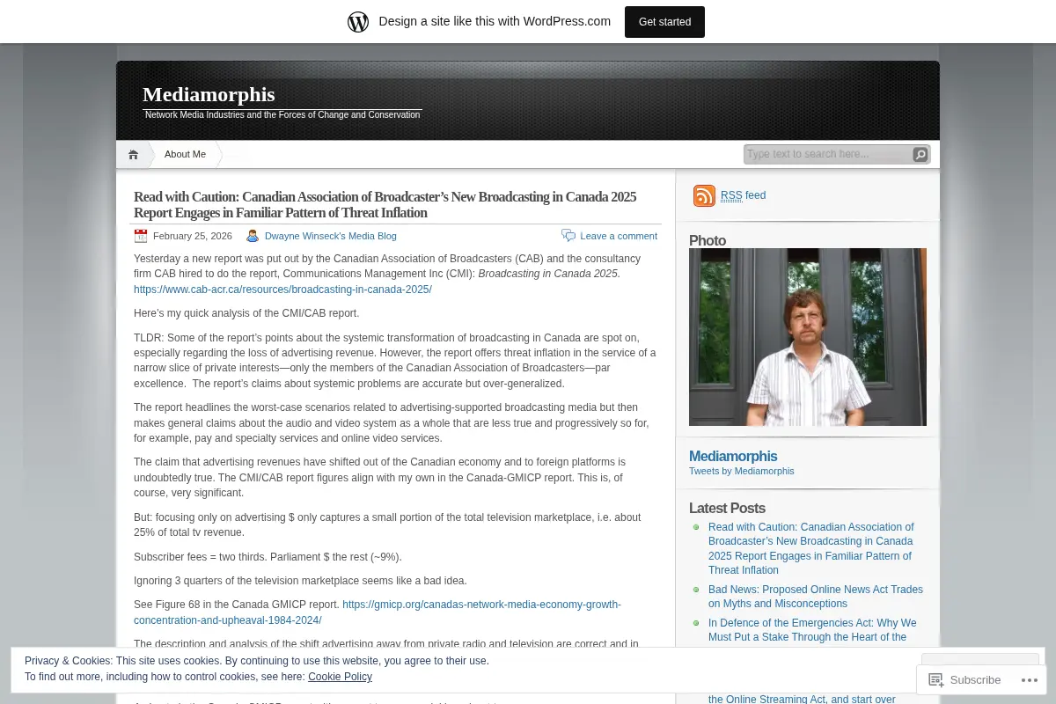Open the Mediamorphis site title link
This screenshot has height=704, width=1056.
tap(209, 94)
